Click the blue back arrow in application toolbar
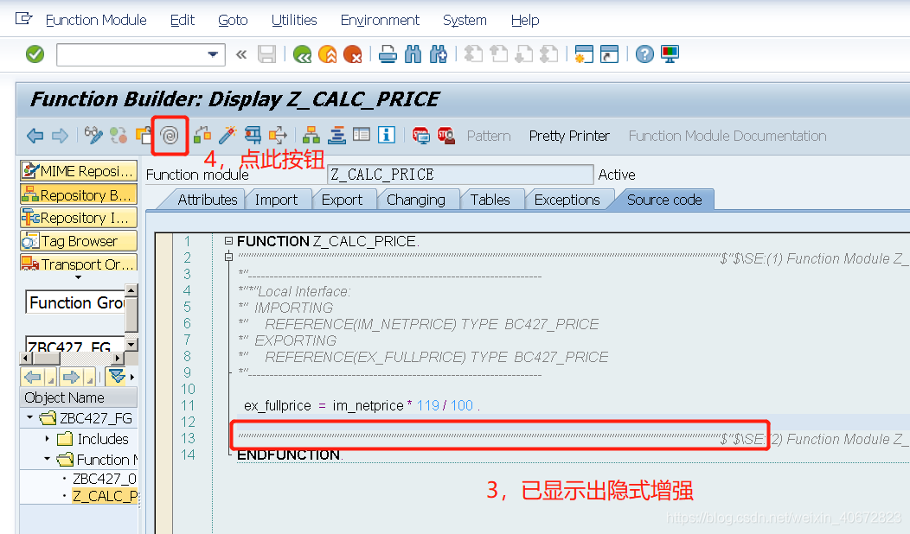This screenshot has width=910, height=534. 35,136
